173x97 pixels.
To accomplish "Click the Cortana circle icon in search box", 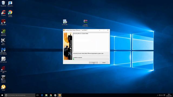I will [x=6, y=95].
